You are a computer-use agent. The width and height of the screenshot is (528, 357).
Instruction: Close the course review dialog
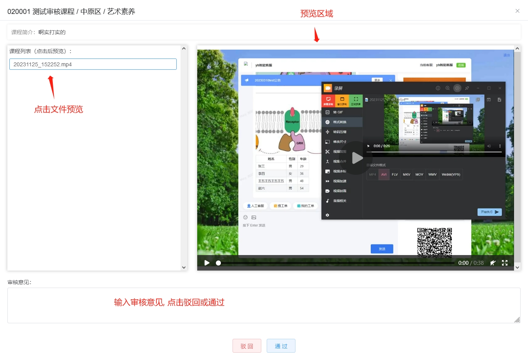coord(518,11)
